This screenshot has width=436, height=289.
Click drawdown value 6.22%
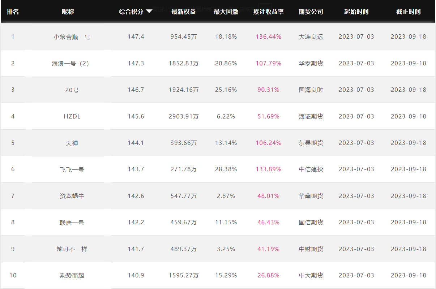pos(226,116)
